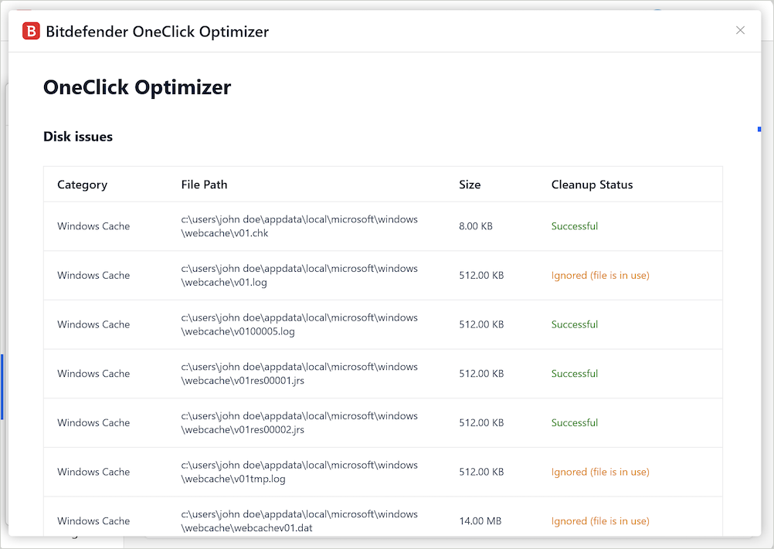Image resolution: width=774 pixels, height=549 pixels.
Task: Click Windows Cache category in v0100005.log row
Action: (x=93, y=324)
